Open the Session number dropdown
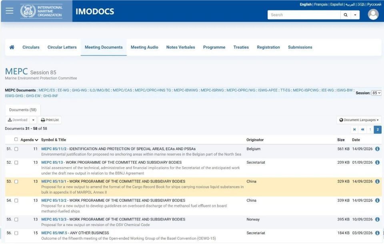 [x=376, y=93]
